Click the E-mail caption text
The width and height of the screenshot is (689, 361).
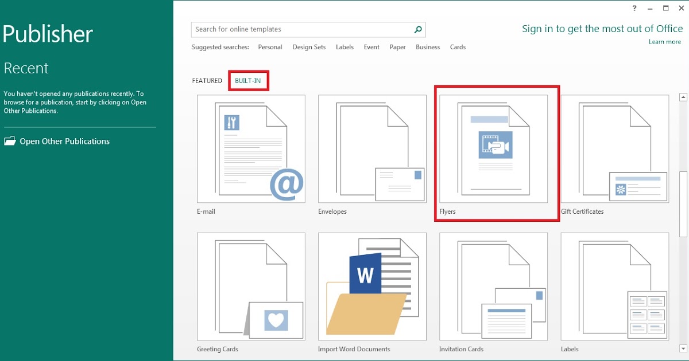tap(206, 211)
